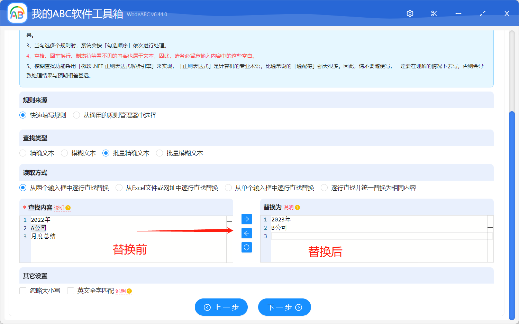Open the 说明 link next to 查找内容

click(58, 208)
